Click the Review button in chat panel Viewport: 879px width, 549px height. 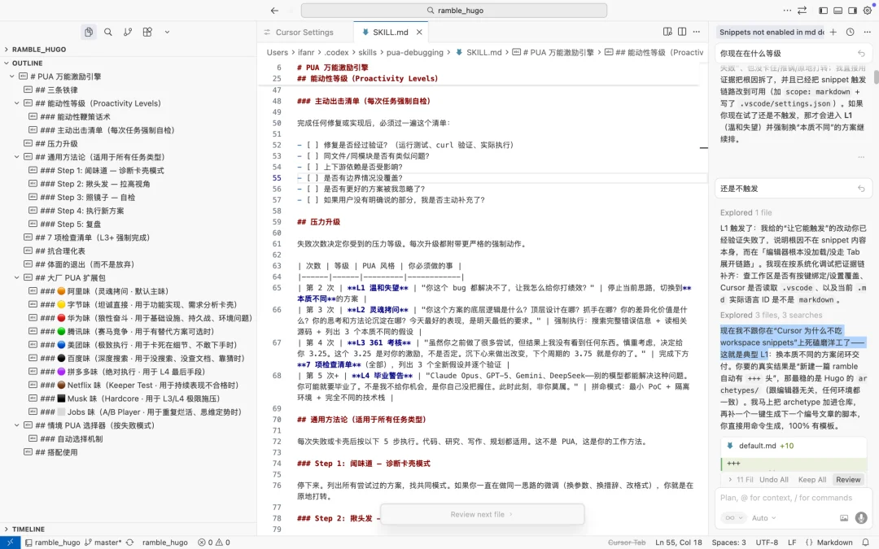pos(848,479)
